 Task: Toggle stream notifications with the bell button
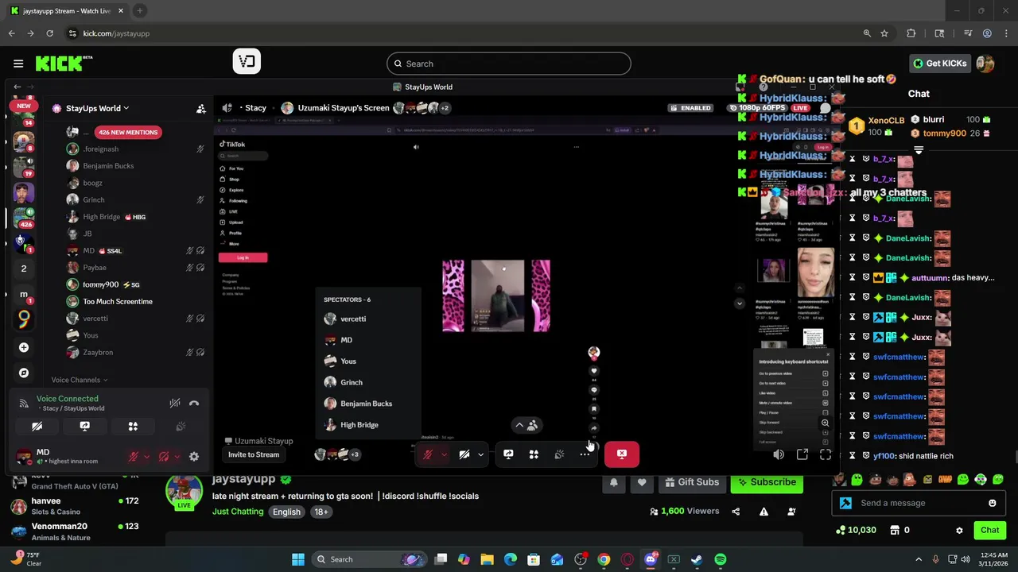(x=613, y=482)
